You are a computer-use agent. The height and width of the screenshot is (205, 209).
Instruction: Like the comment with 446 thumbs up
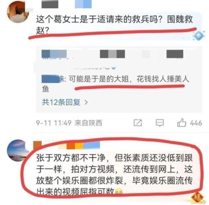[181, 123]
